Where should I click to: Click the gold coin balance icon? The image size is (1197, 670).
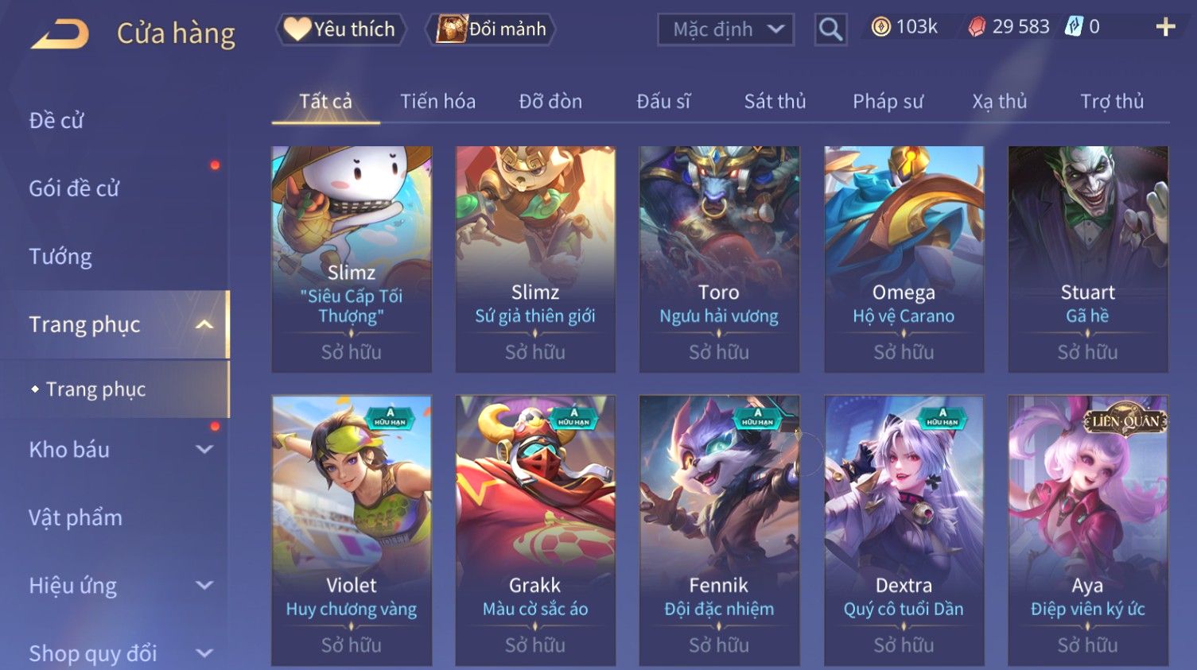(x=880, y=27)
